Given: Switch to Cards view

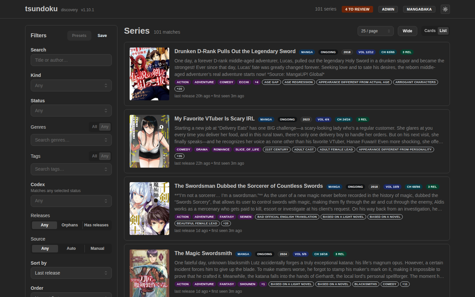Looking at the screenshot, I should [430, 31].
